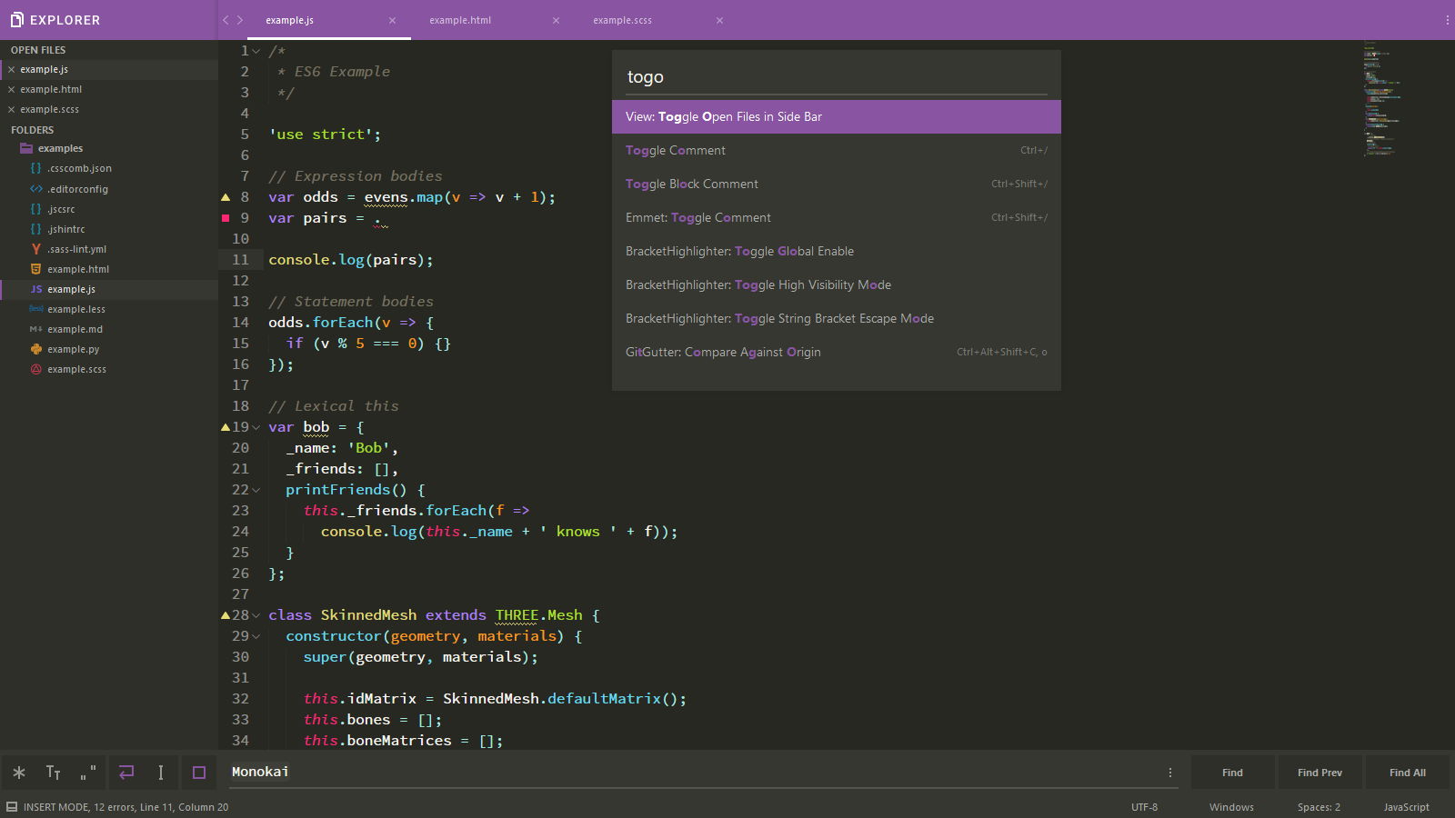Click the command palette search field
Image resolution: width=1455 pixels, height=818 pixels.
click(836, 77)
